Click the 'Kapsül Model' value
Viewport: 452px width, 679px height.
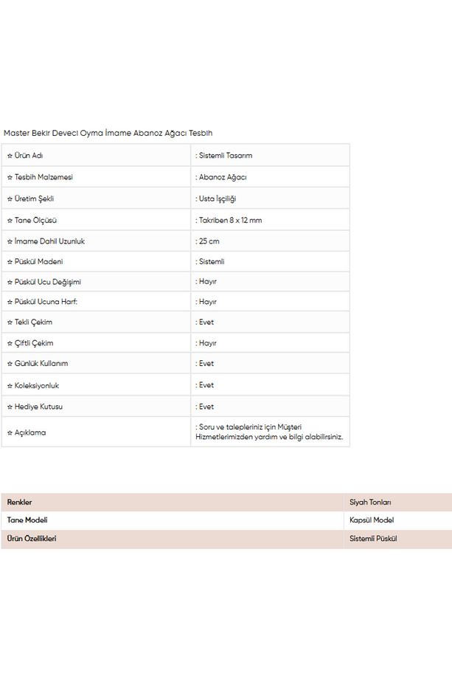click(x=372, y=520)
